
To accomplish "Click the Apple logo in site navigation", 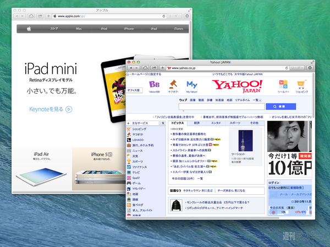I will click(29, 29).
